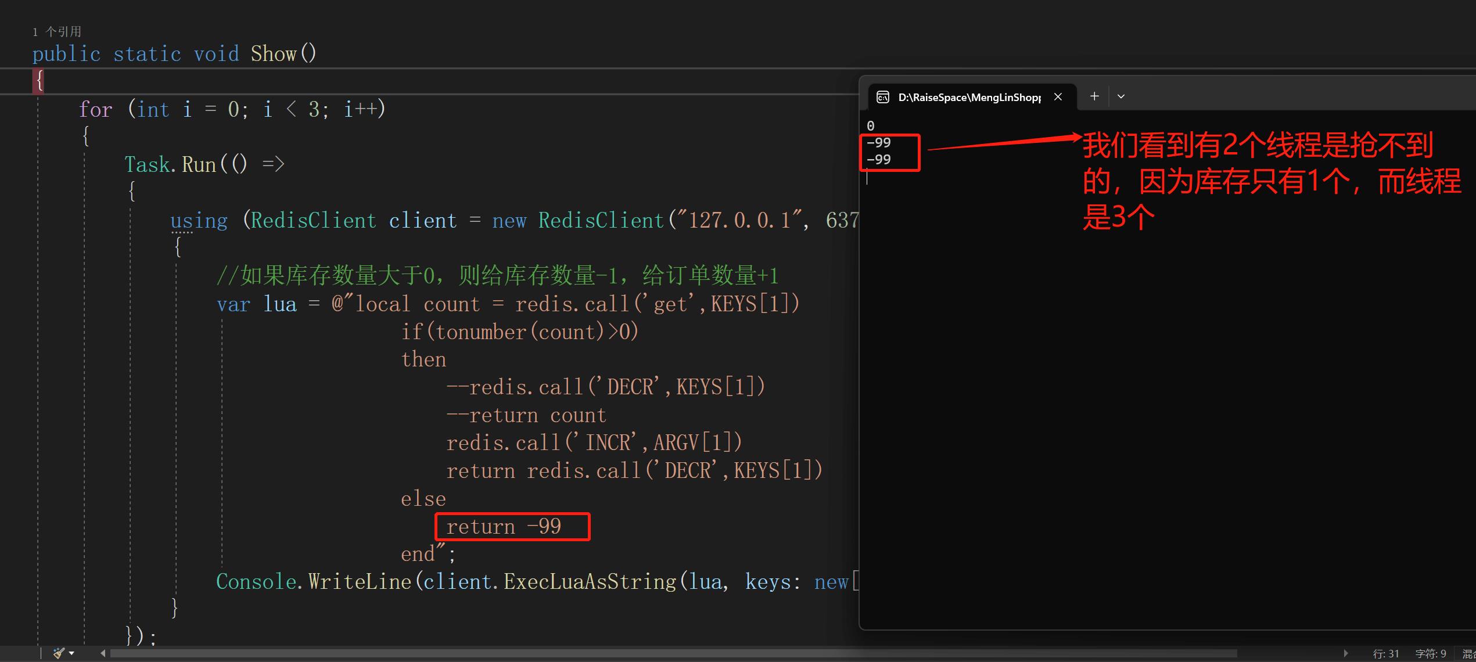The width and height of the screenshot is (1476, 662).
Task: Run code cleanup with the broom icon
Action: [58, 653]
